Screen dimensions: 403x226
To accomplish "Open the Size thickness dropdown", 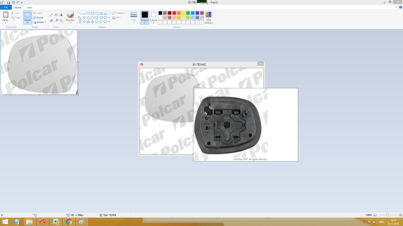I will [x=133, y=17].
